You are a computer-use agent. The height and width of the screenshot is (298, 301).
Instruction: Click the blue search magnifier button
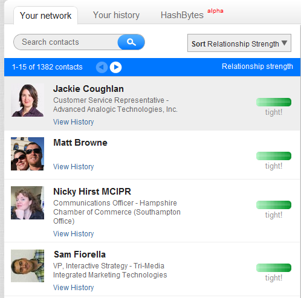pyautogui.click(x=131, y=42)
